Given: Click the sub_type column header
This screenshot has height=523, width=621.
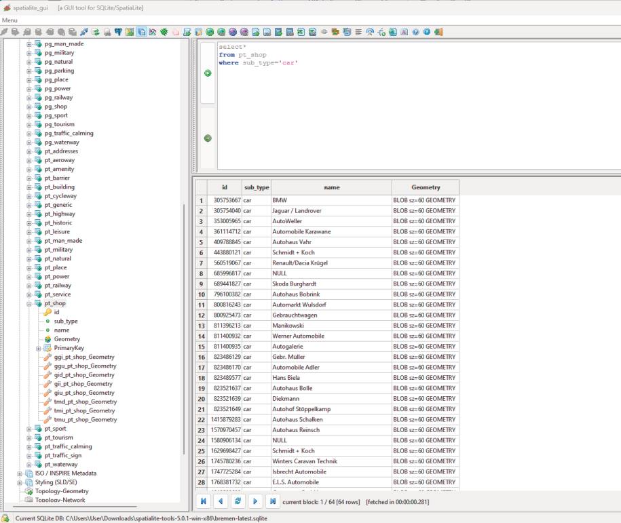Looking at the screenshot, I should coord(257,187).
